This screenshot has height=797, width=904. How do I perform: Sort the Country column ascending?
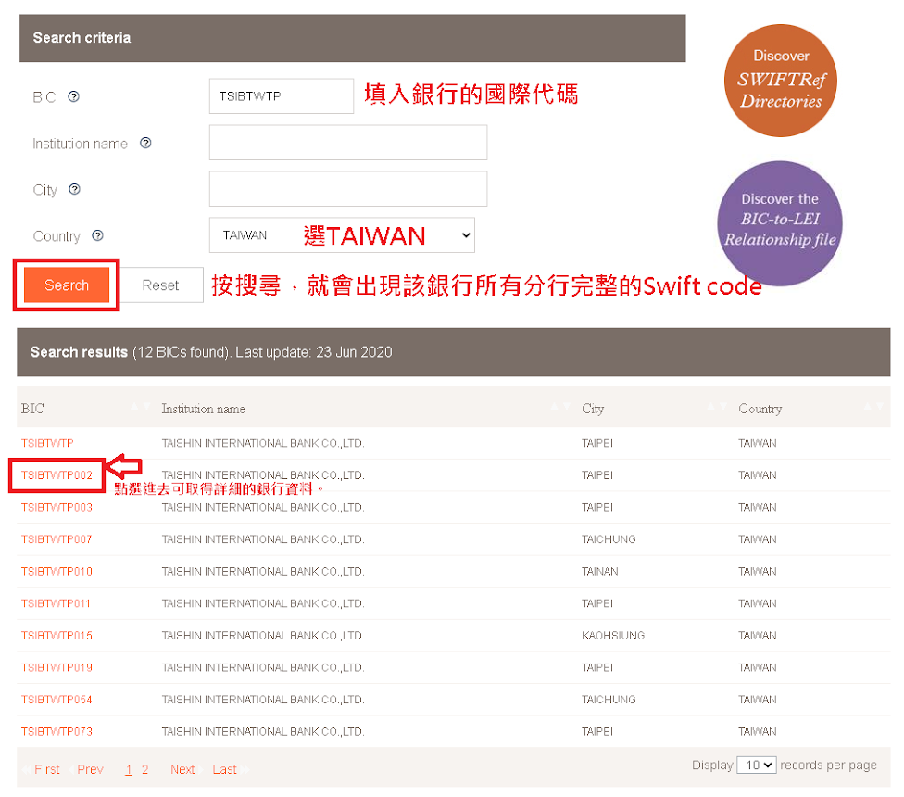click(869, 408)
